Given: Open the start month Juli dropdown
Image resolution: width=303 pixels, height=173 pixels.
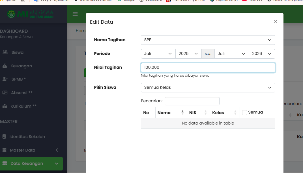Looking at the screenshot, I should pos(158,54).
